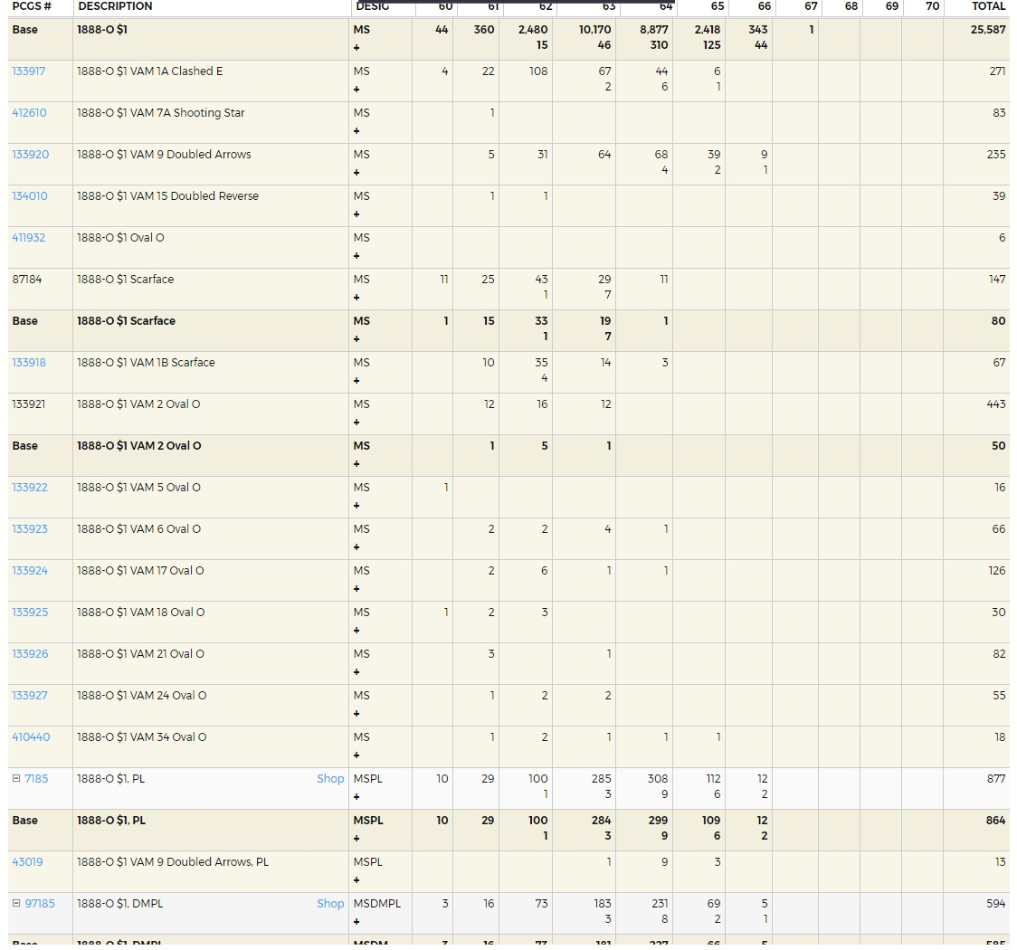Select total 864 in bold PL base row
This screenshot has width=1017, height=950.
(x=995, y=821)
